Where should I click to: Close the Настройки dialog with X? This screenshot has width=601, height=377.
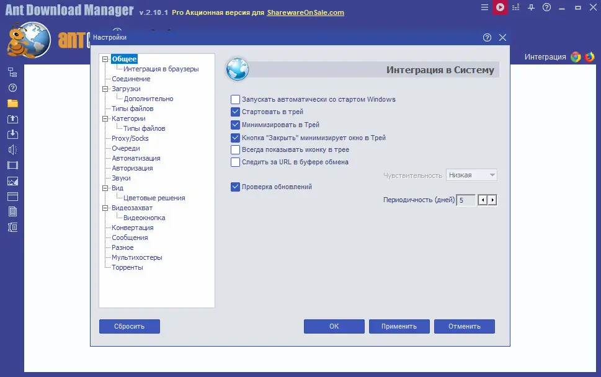(502, 38)
